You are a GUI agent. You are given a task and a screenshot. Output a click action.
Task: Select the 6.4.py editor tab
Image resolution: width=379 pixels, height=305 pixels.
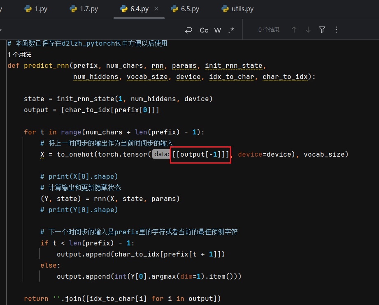[139, 9]
